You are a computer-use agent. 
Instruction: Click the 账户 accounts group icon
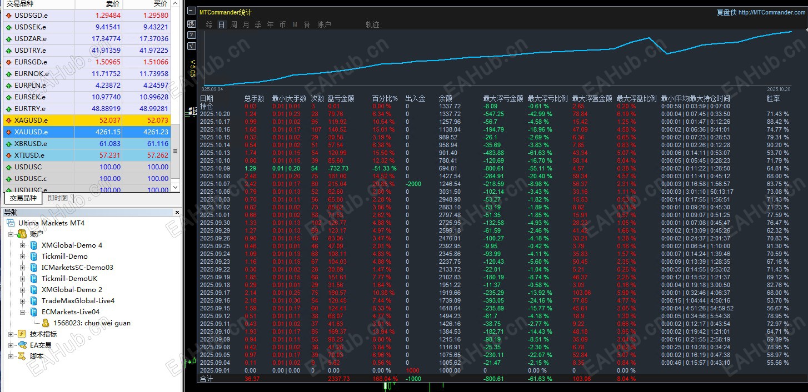(22, 234)
